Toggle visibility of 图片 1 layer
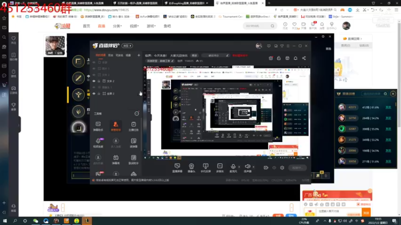401x225 pixels. pyautogui.click(x=94, y=68)
